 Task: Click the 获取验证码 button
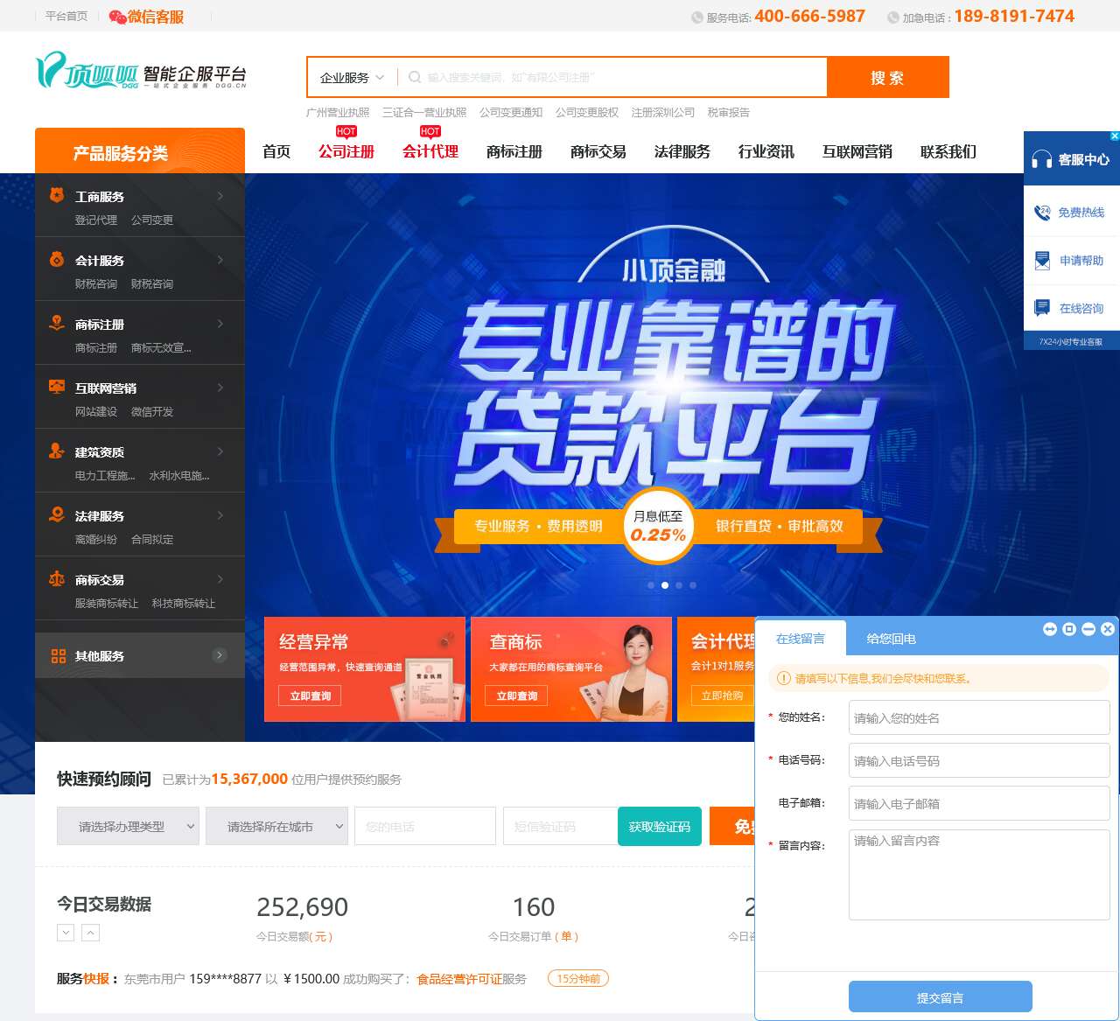[660, 826]
